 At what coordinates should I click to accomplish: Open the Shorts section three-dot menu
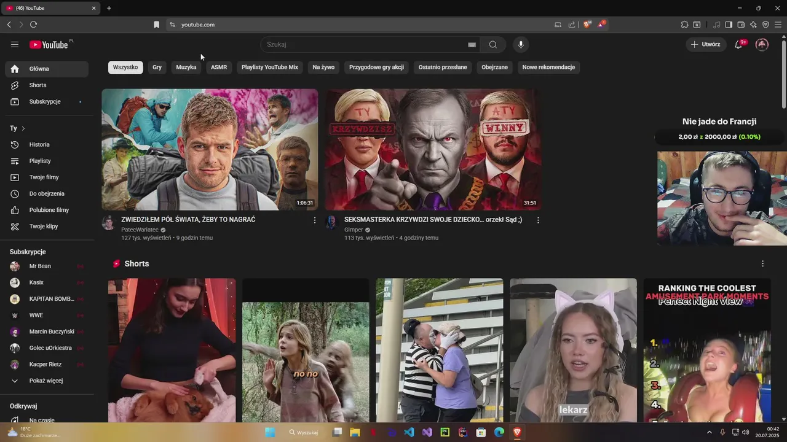[x=762, y=263]
